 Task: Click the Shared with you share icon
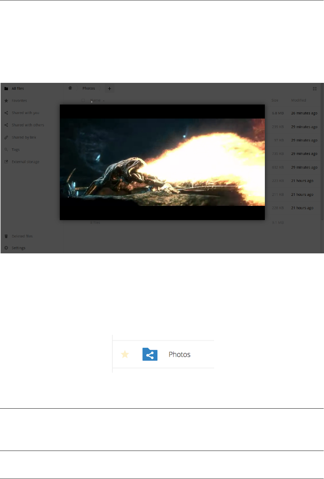point(6,113)
